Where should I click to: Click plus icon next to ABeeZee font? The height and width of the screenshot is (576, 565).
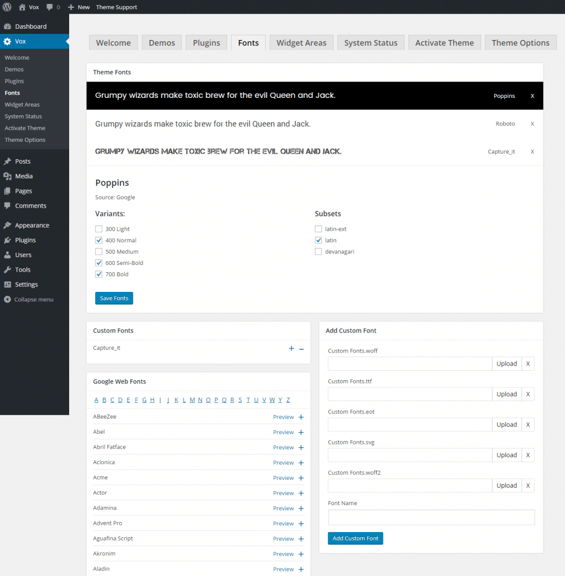click(x=301, y=417)
